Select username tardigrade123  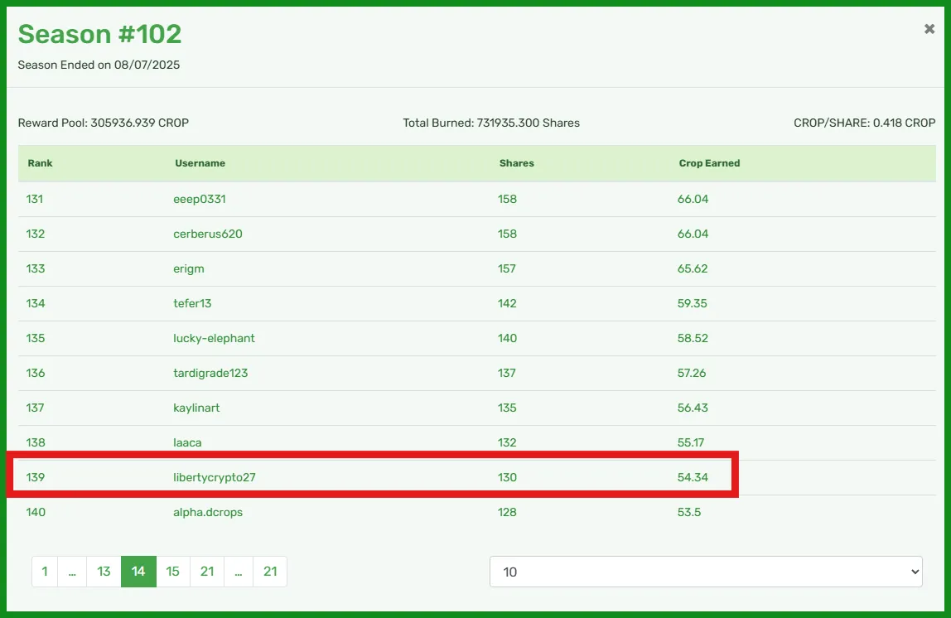pos(210,373)
